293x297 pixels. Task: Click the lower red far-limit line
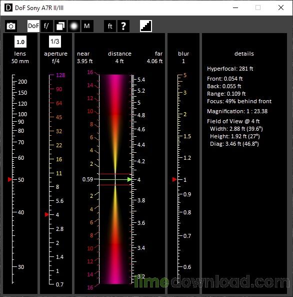click(115, 185)
